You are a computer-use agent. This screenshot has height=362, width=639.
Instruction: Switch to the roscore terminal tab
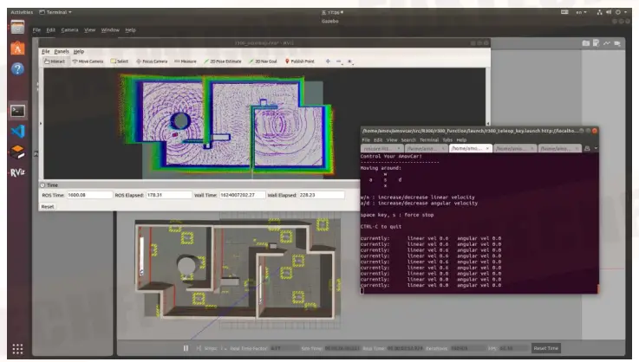pos(381,149)
